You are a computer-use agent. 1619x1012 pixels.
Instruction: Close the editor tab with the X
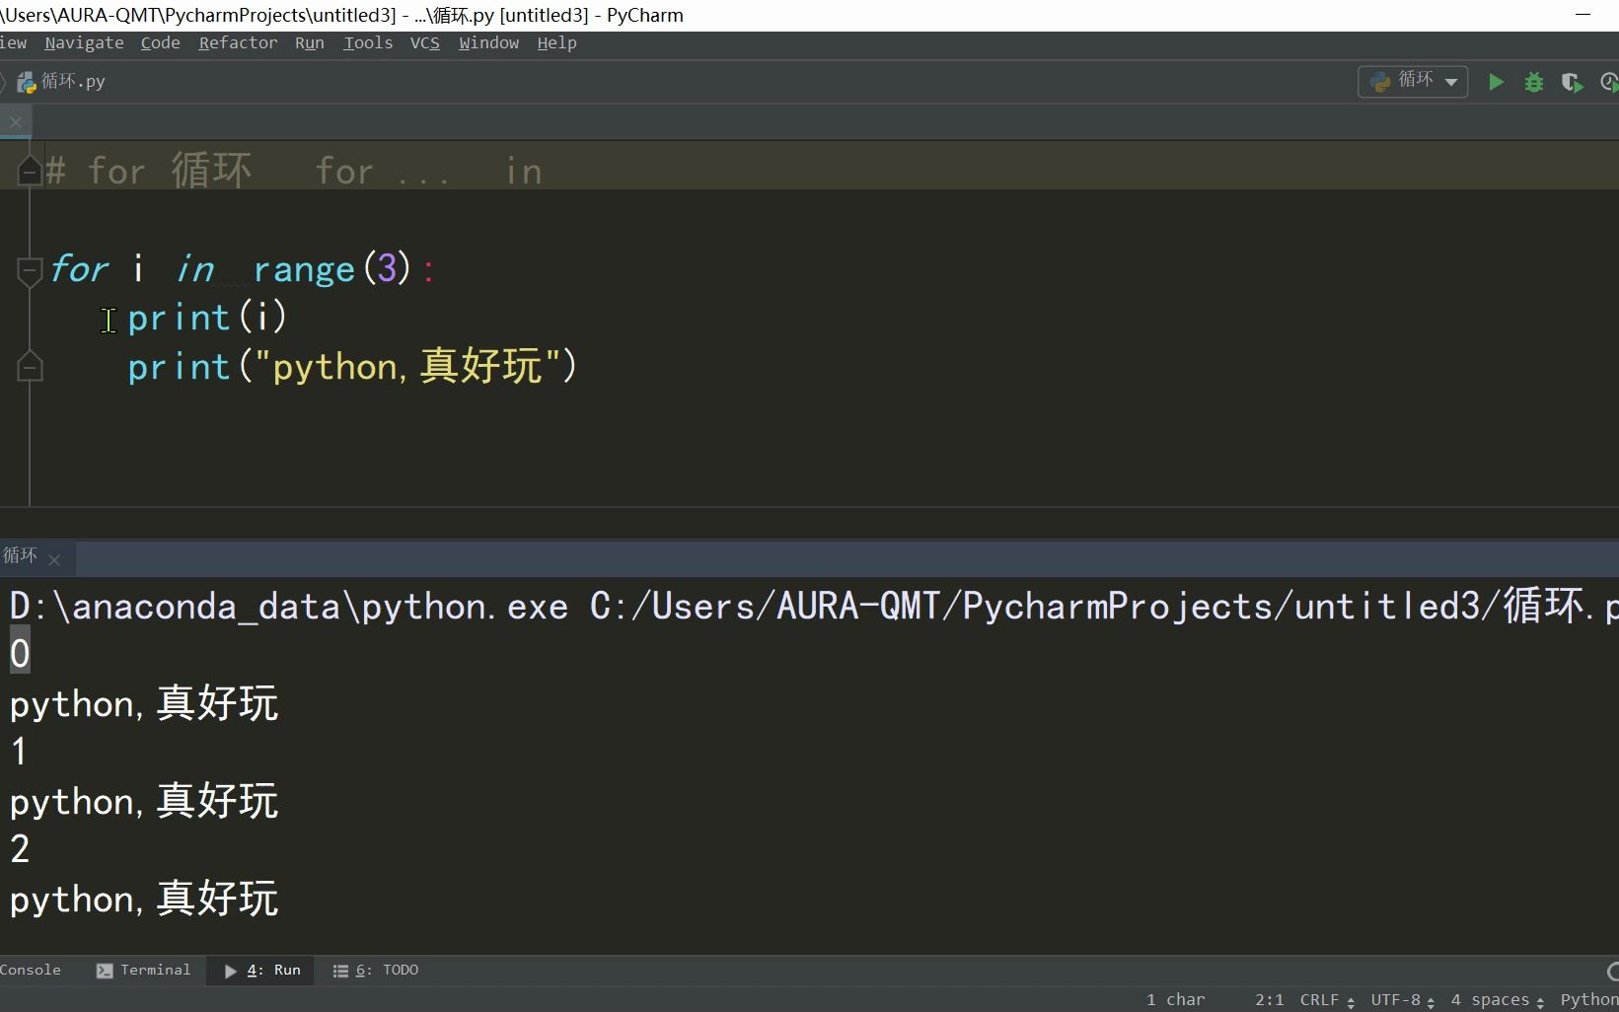[16, 122]
